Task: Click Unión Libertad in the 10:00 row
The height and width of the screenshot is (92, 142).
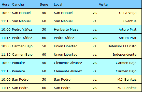Action: pyautogui.click(x=66, y=46)
